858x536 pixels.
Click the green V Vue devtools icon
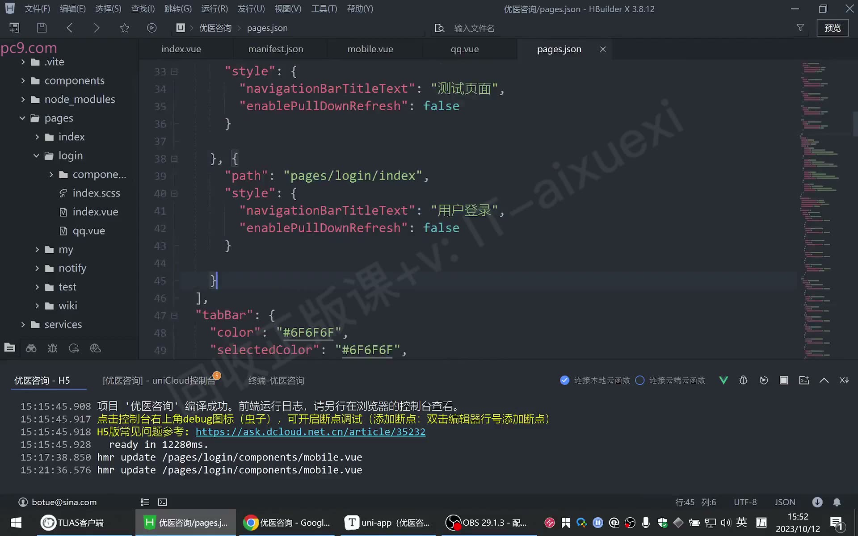pos(723,380)
